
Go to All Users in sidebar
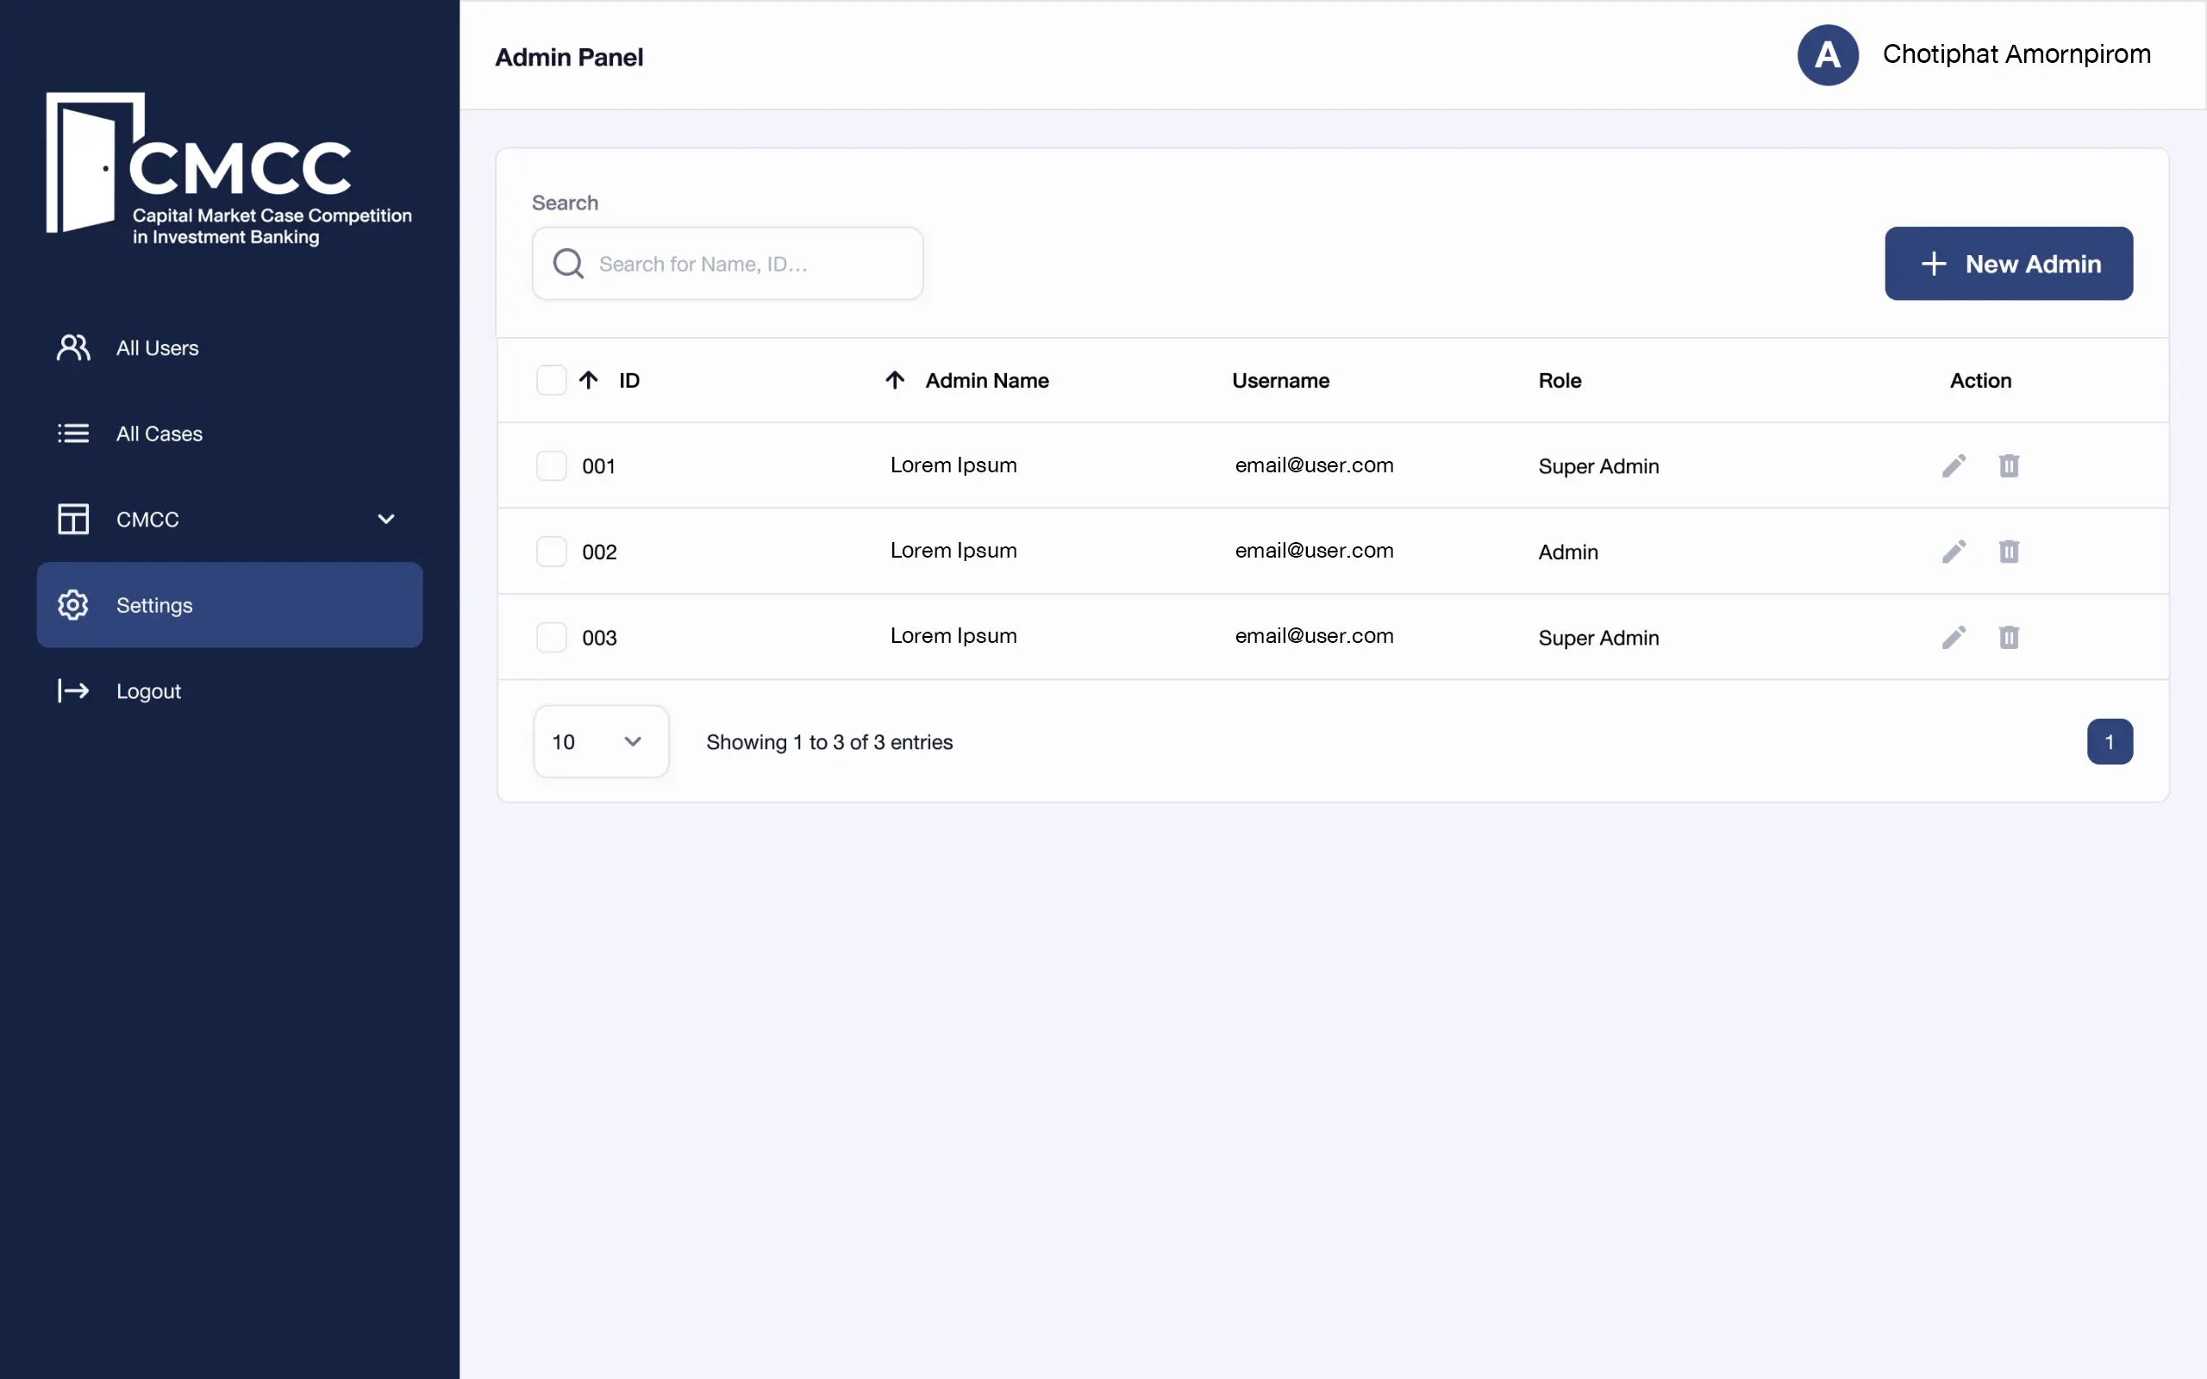tap(157, 347)
